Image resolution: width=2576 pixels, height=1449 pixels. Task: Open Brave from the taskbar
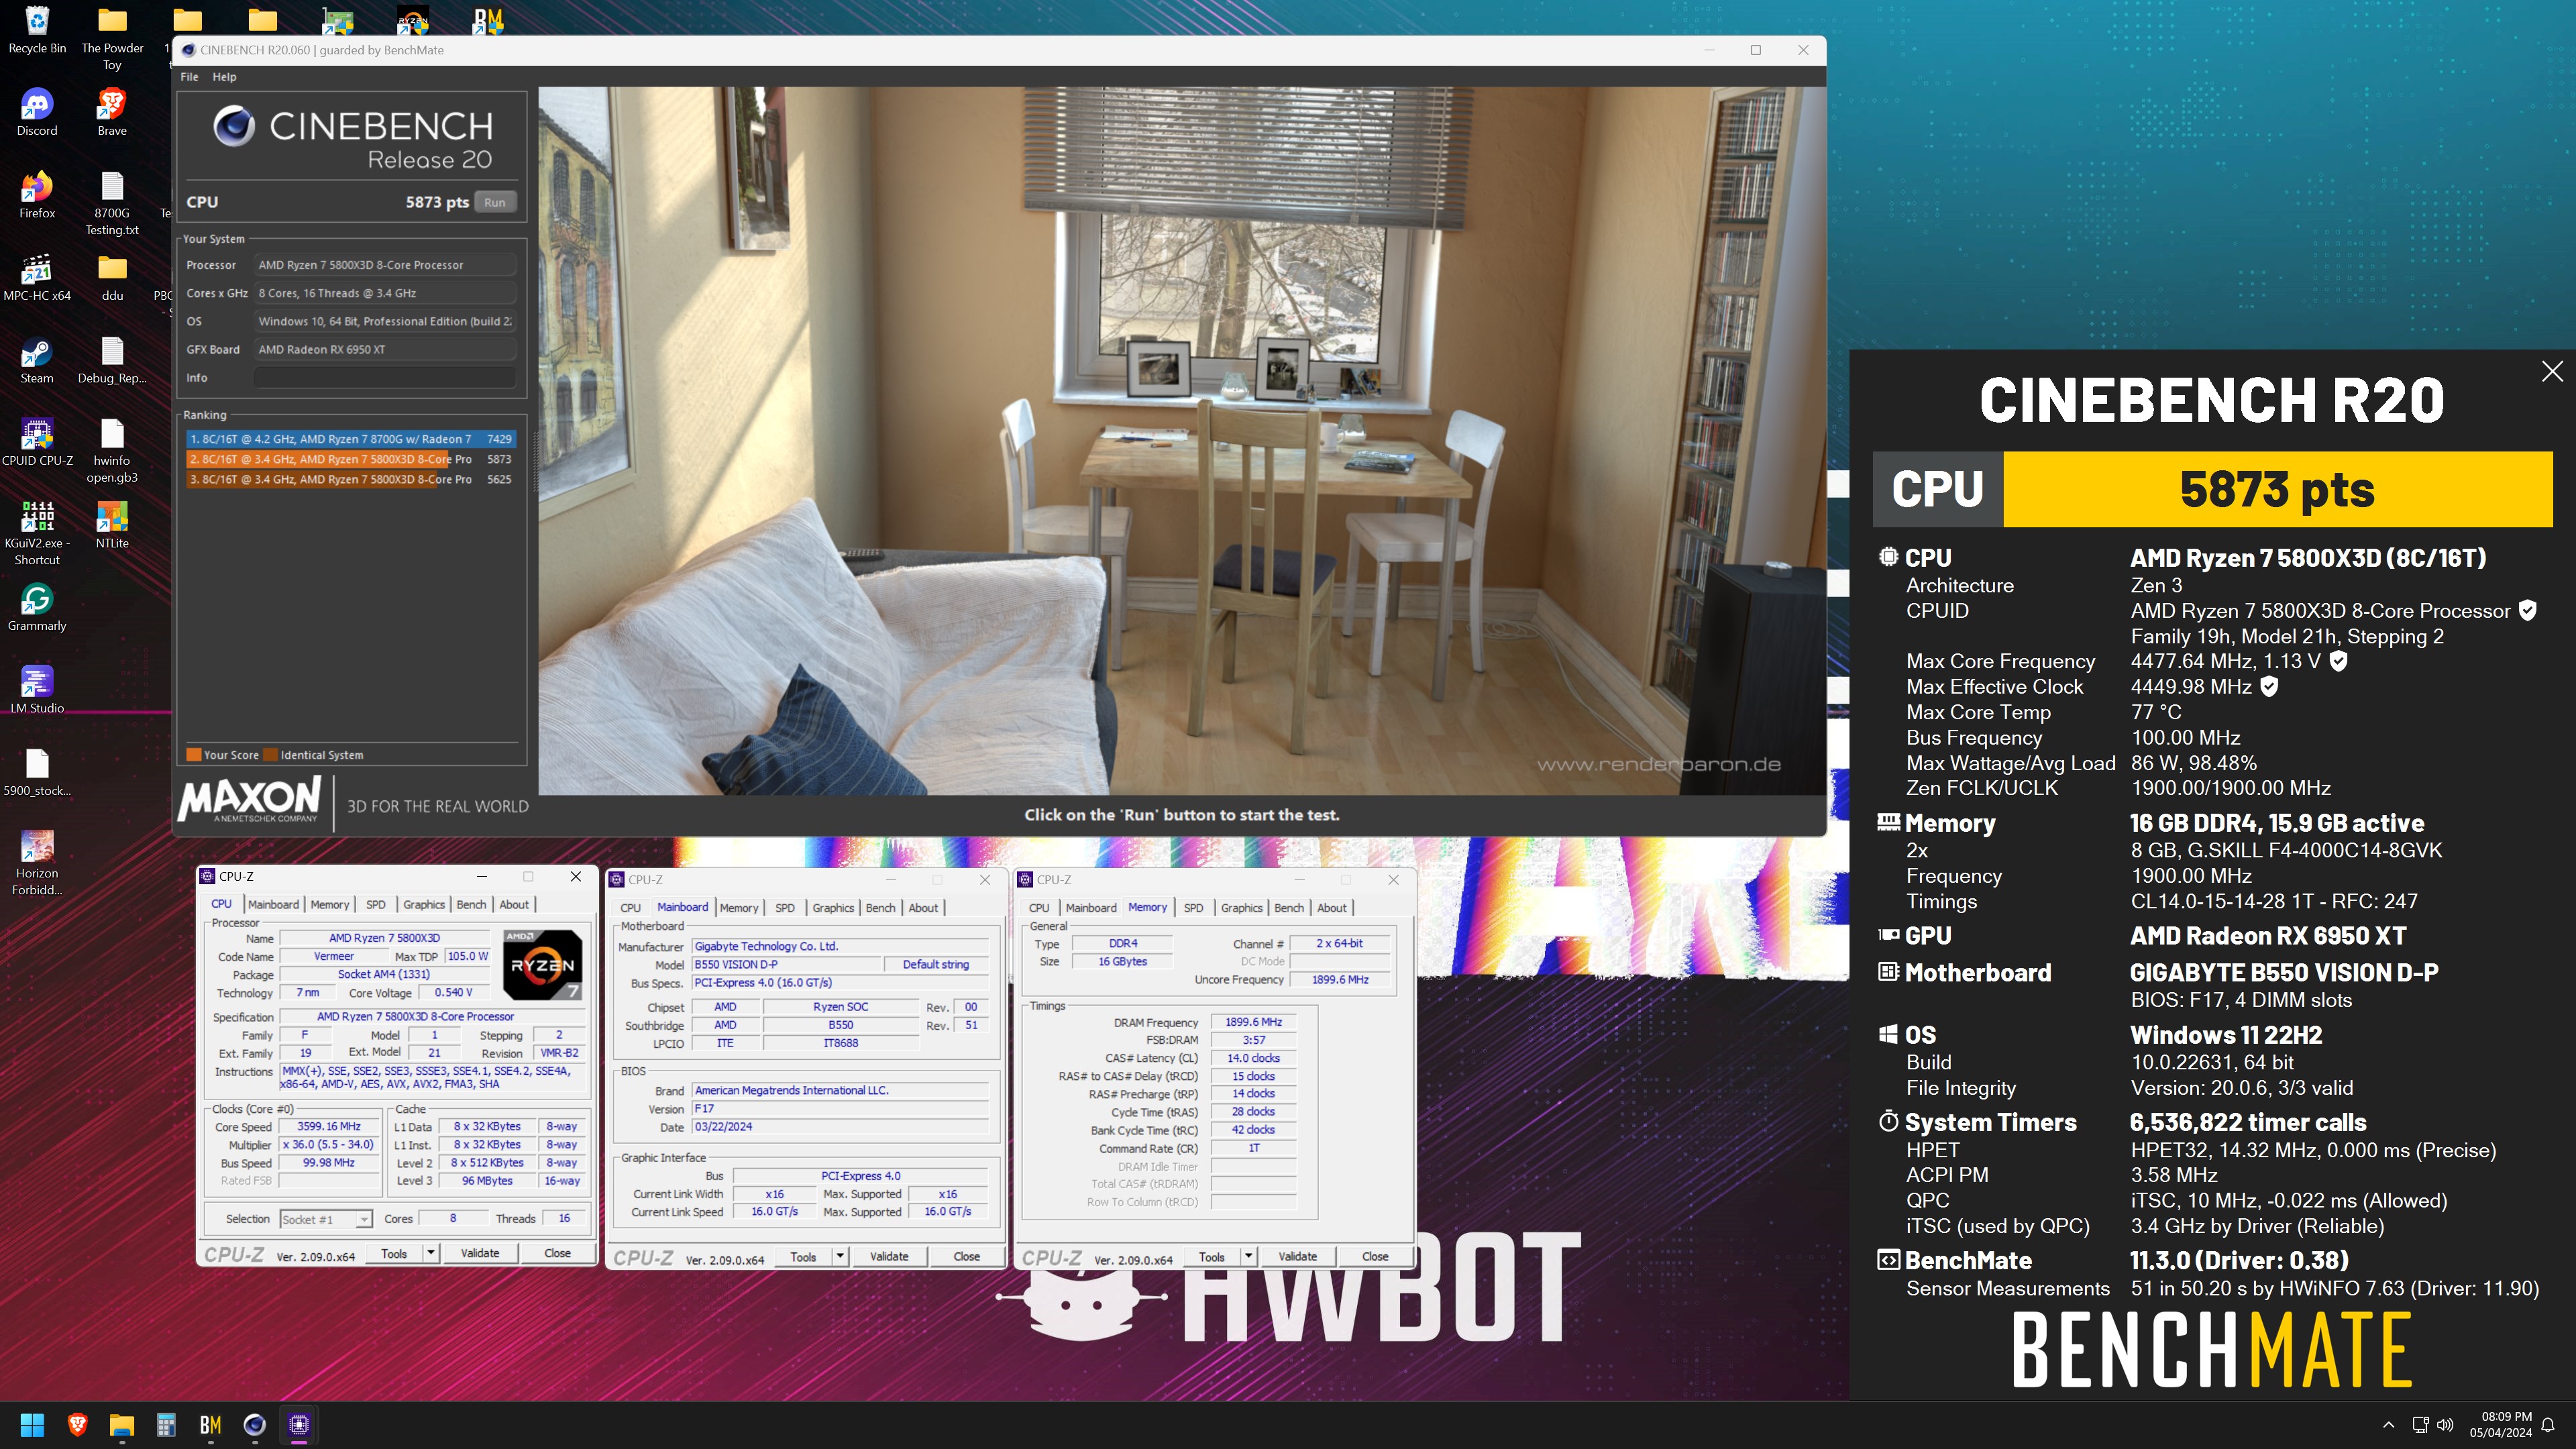[77, 1425]
